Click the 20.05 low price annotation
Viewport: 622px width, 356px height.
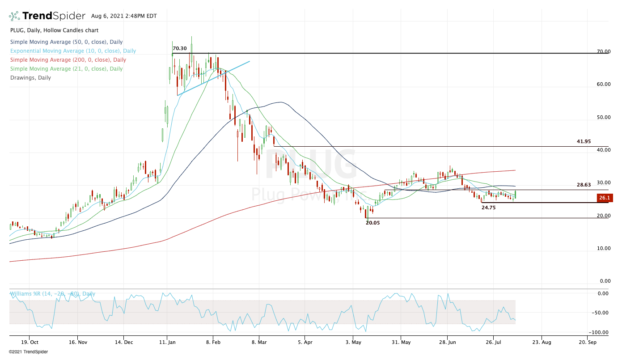coord(372,222)
